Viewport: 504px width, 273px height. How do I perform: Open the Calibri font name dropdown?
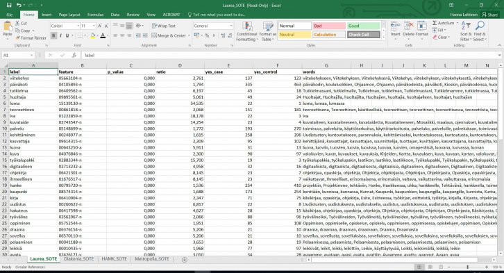coord(78,26)
